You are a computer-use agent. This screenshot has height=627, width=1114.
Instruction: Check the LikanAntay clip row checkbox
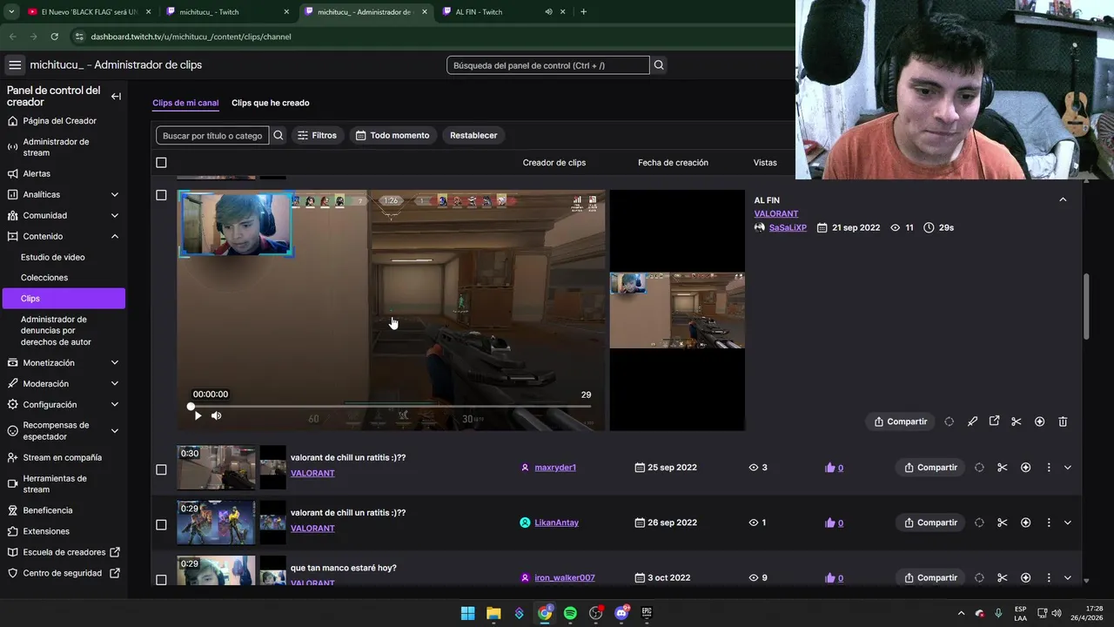pyautogui.click(x=161, y=524)
